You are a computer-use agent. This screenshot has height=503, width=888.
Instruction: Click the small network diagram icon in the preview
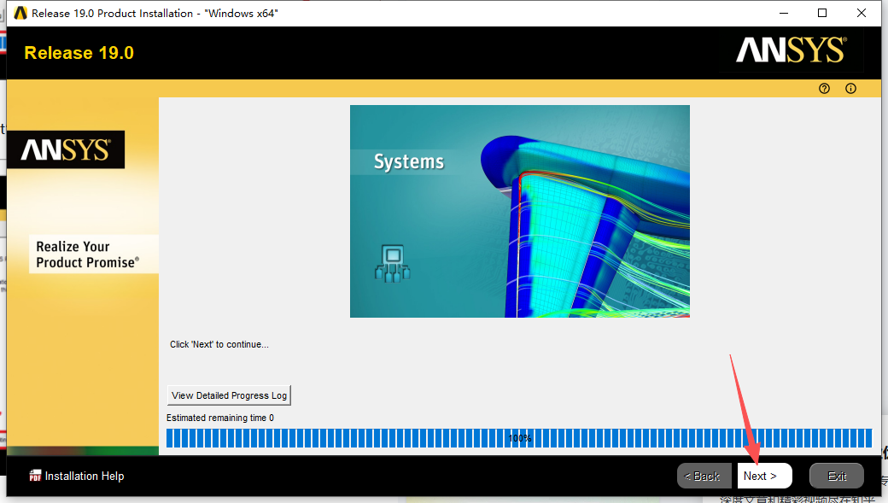click(393, 264)
